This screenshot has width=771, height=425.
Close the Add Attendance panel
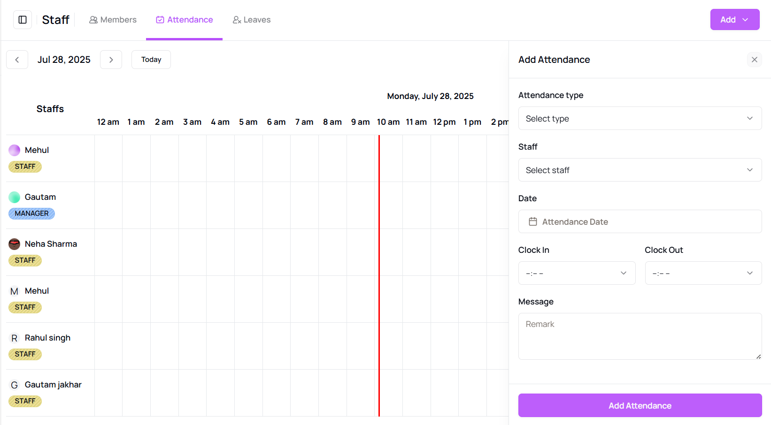[x=754, y=60]
